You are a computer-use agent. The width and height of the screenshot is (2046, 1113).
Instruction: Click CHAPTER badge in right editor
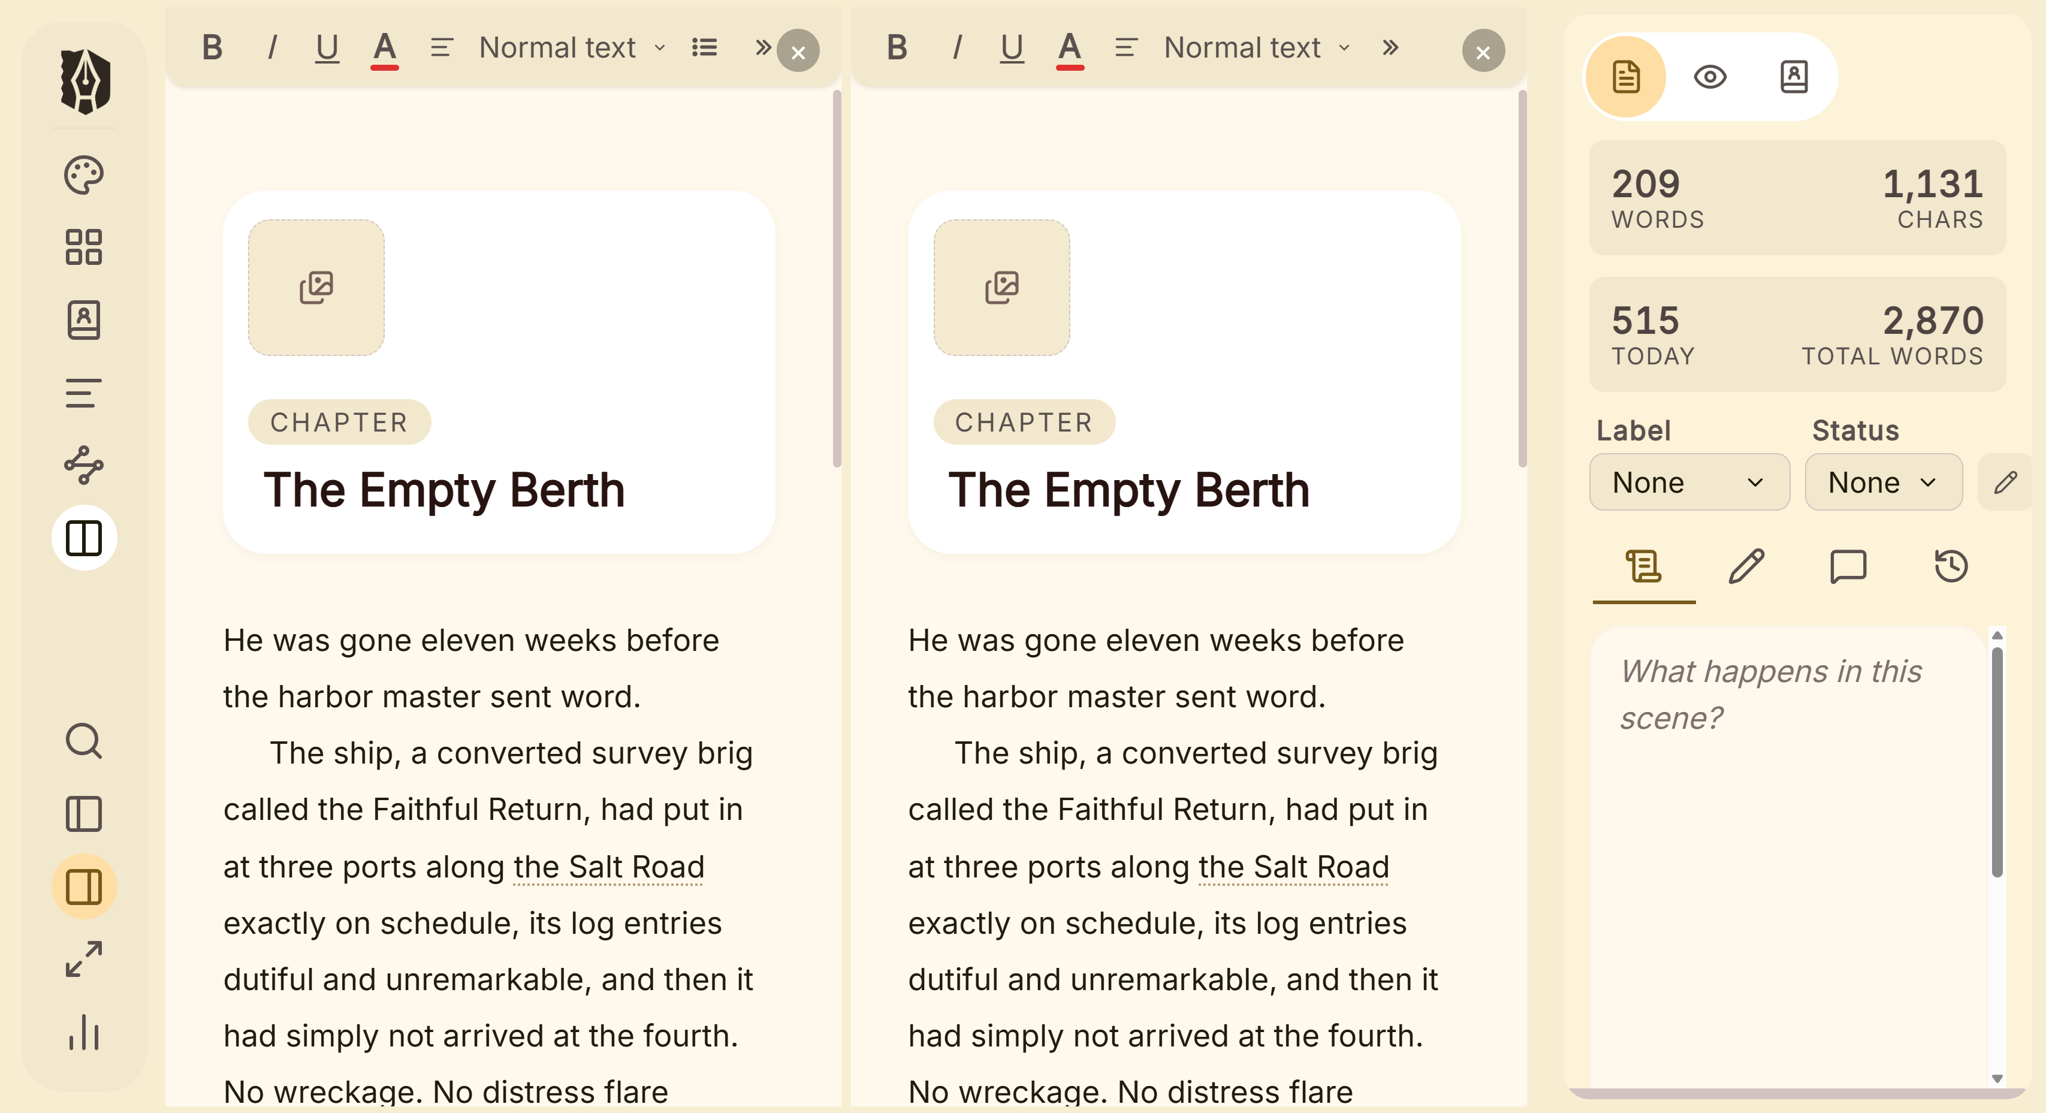click(x=1024, y=422)
